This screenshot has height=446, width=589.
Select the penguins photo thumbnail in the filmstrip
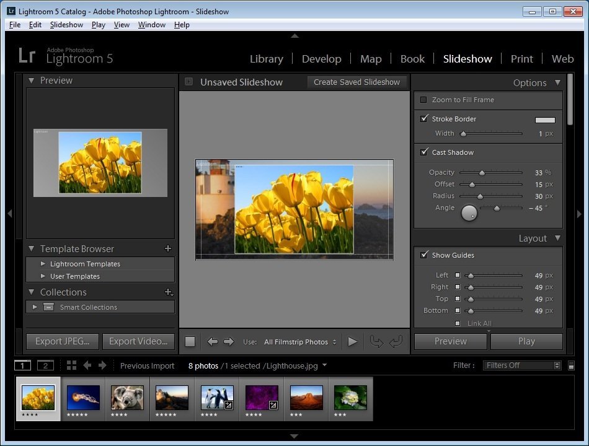click(x=216, y=398)
